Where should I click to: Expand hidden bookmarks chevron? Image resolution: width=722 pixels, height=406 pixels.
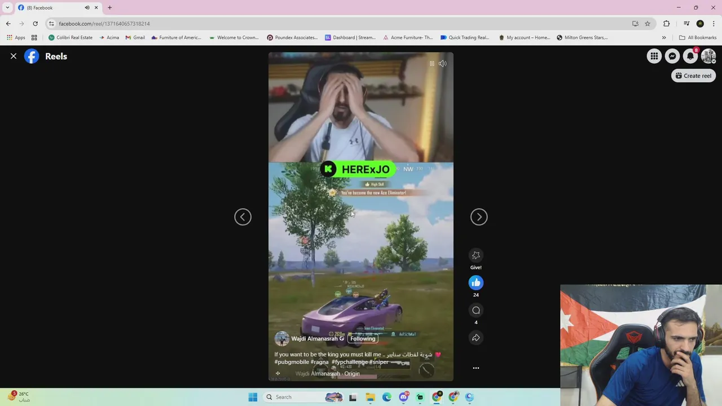tap(664, 38)
